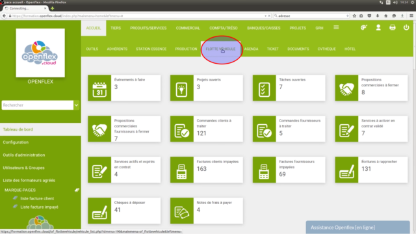The image size is (416, 234).
Task: Open Tableau de bord in sidebar
Action: tap(40, 129)
